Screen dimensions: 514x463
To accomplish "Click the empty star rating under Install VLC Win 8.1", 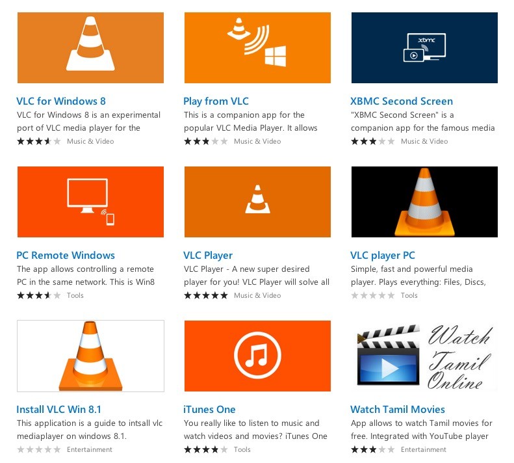I will (x=39, y=449).
